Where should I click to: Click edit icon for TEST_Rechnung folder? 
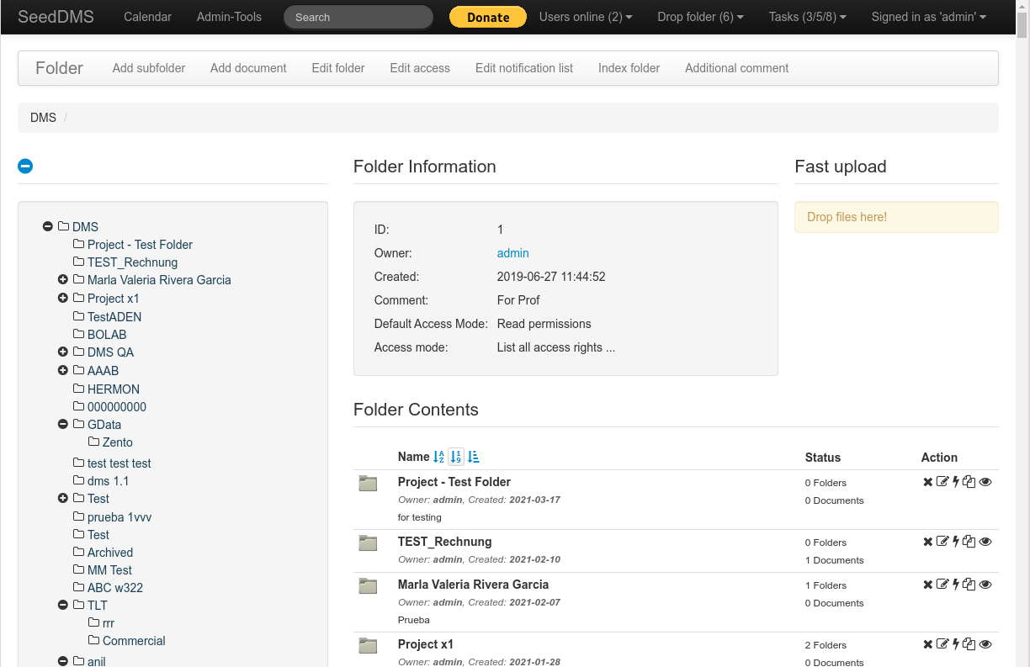(x=942, y=542)
